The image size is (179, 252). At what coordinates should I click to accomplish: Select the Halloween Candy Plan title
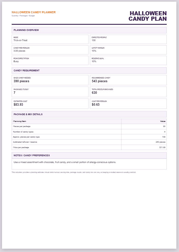click(147, 16)
